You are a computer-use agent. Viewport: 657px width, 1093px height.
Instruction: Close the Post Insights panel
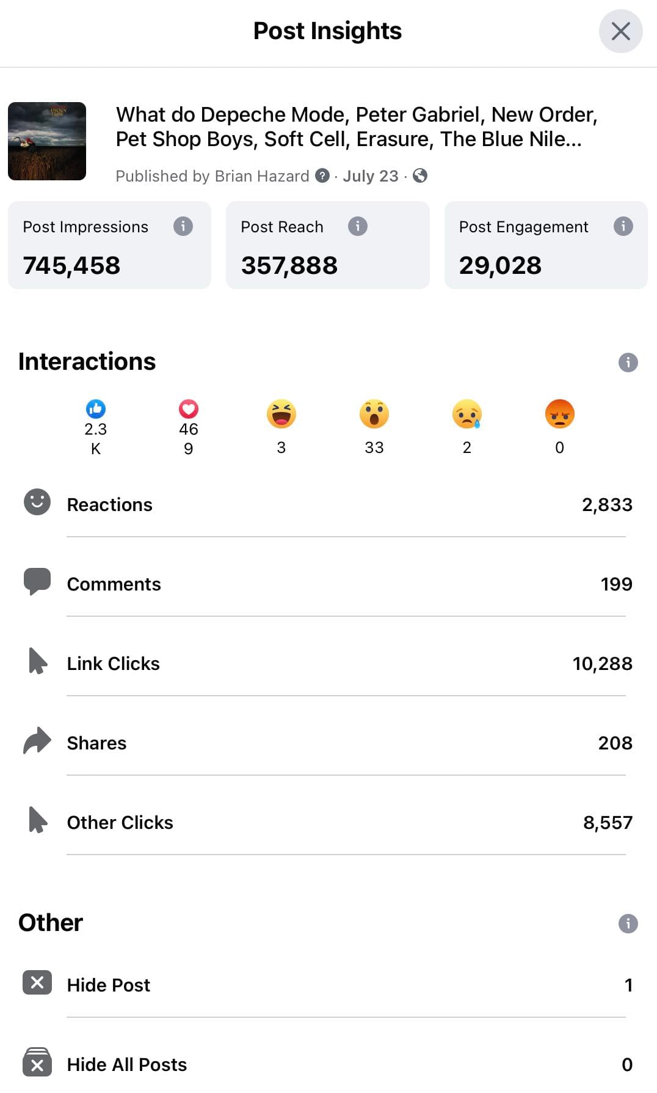620,31
